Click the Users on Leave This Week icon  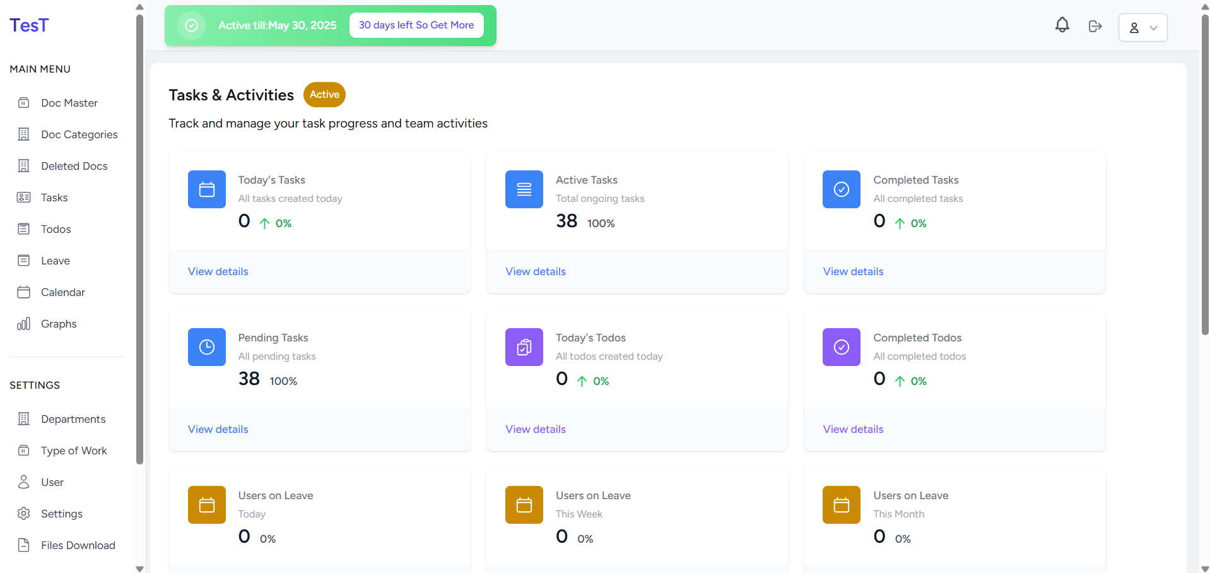pyautogui.click(x=524, y=505)
